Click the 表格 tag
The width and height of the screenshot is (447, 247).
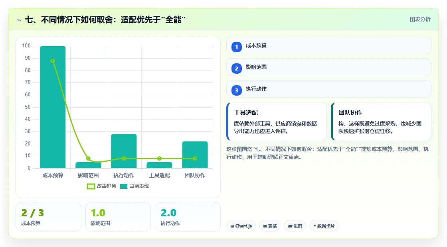(x=270, y=226)
